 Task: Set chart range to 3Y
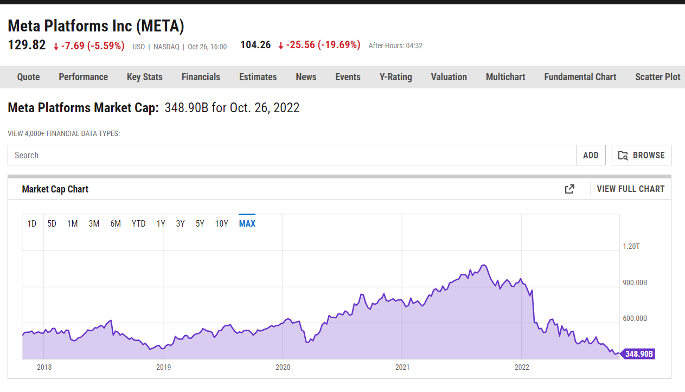pyautogui.click(x=181, y=223)
